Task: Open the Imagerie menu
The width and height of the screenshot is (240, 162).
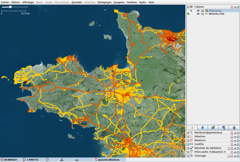Action: coord(119,2)
